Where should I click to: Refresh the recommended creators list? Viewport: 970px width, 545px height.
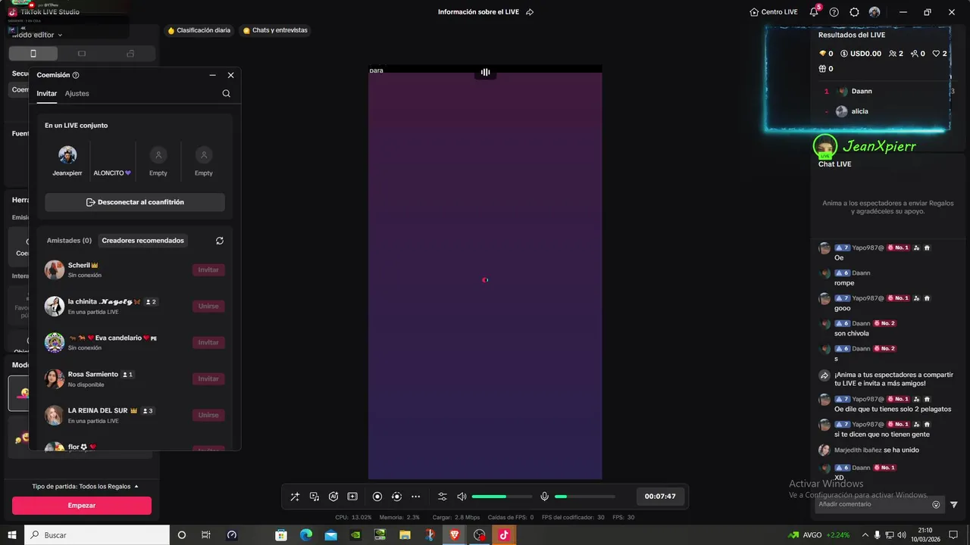pos(220,241)
